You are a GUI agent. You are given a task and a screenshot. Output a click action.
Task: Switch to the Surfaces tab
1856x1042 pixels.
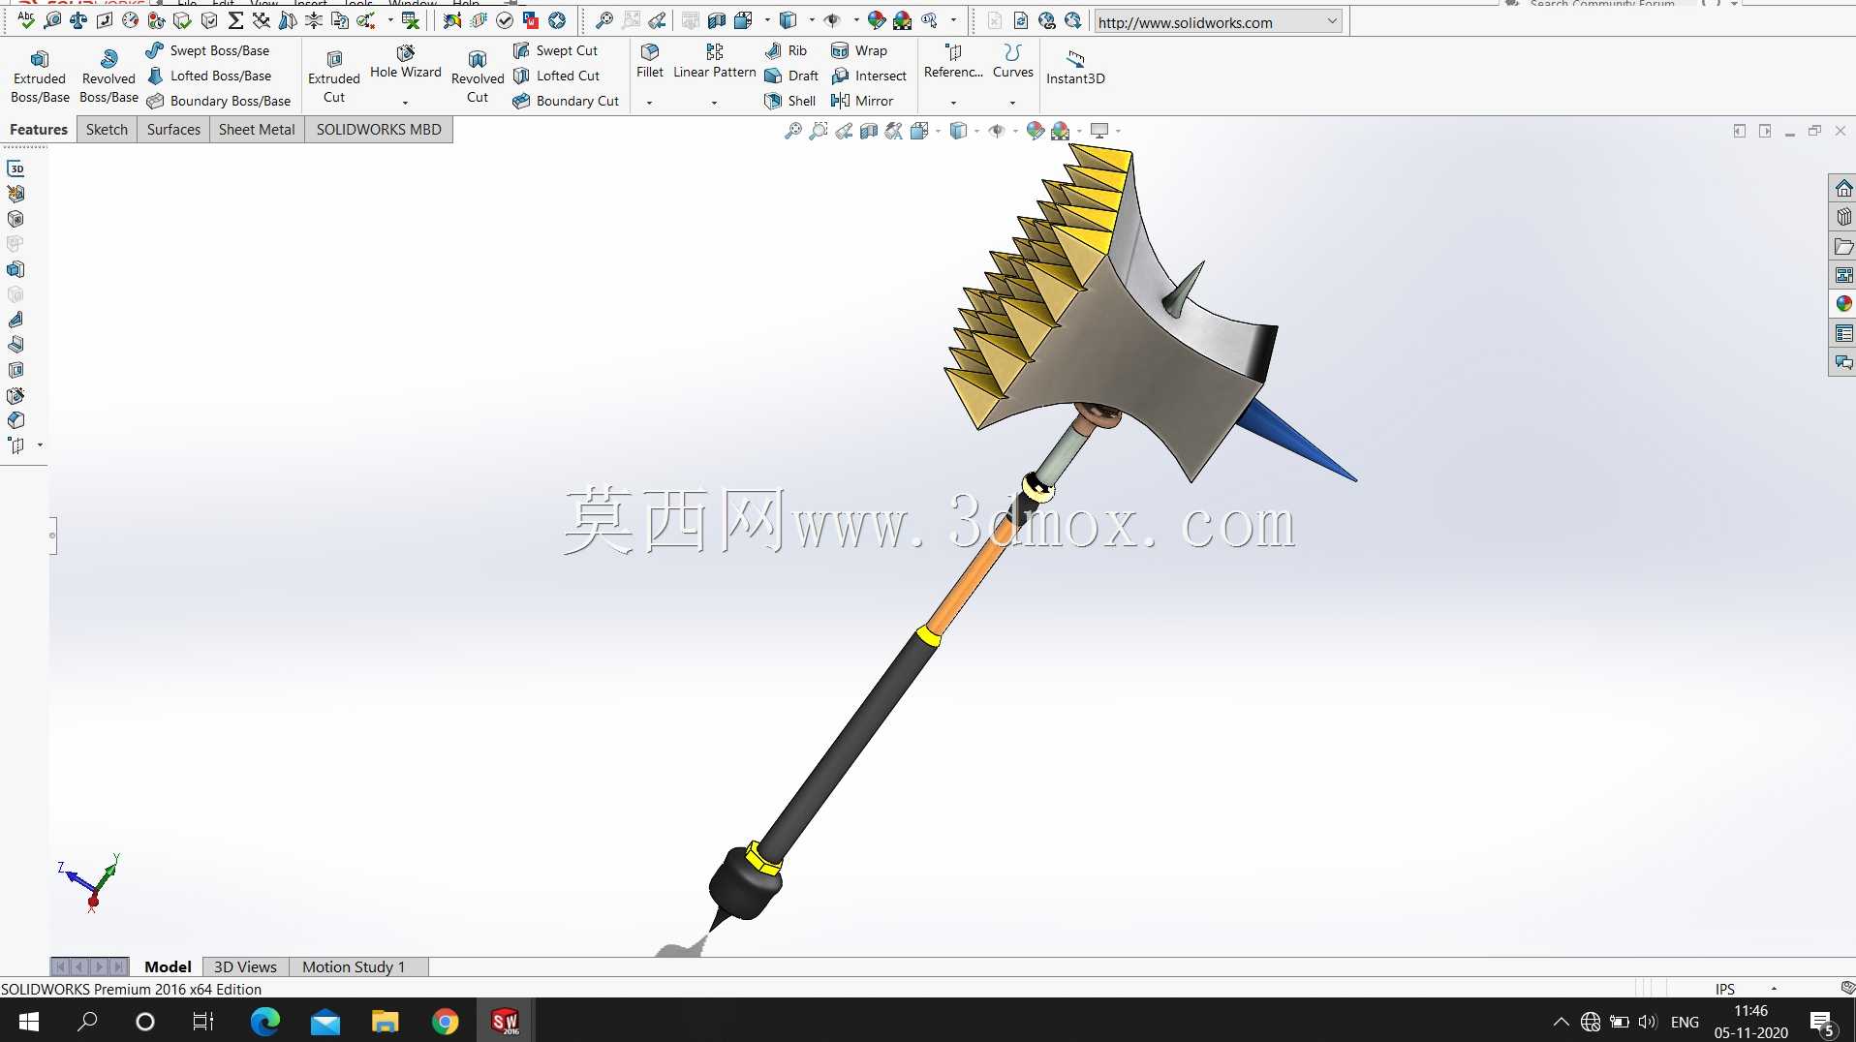coord(173,129)
